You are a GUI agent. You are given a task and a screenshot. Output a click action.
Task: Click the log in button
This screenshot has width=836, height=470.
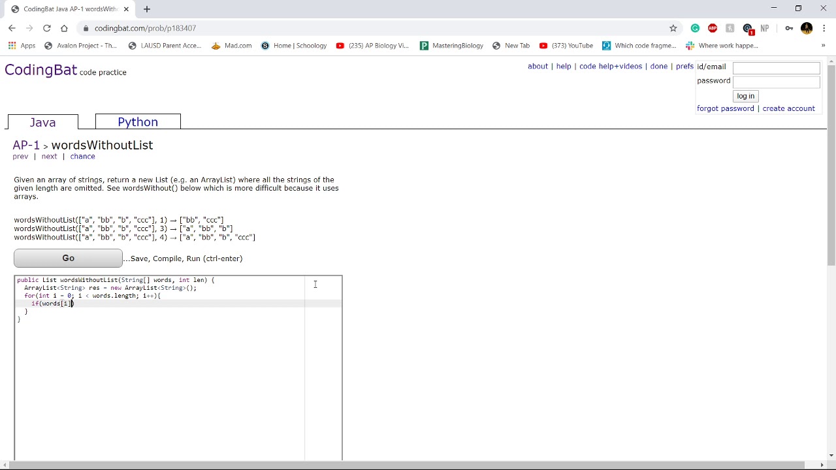tap(745, 96)
